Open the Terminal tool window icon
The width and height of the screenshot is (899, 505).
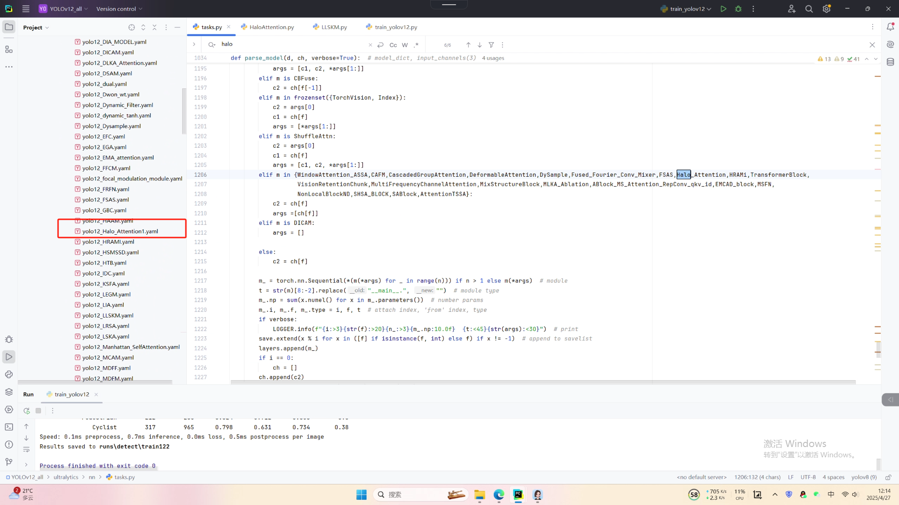[9, 427]
